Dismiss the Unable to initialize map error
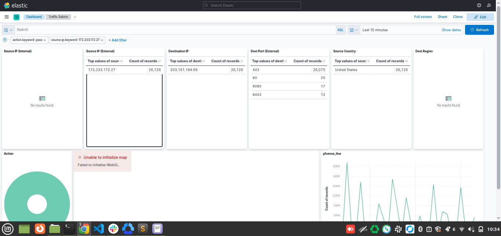Viewport: 501px width, 236px height. pos(80,157)
